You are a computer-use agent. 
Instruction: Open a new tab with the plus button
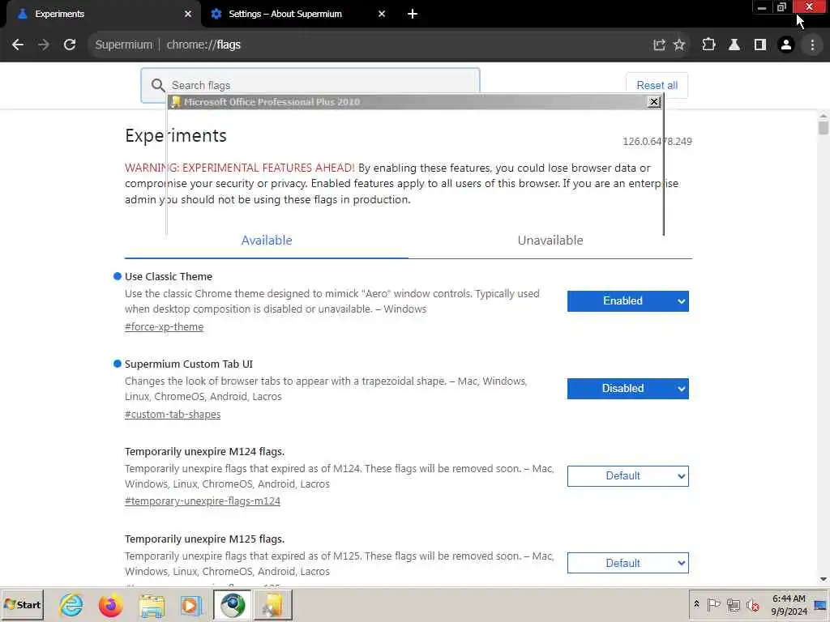click(x=413, y=14)
